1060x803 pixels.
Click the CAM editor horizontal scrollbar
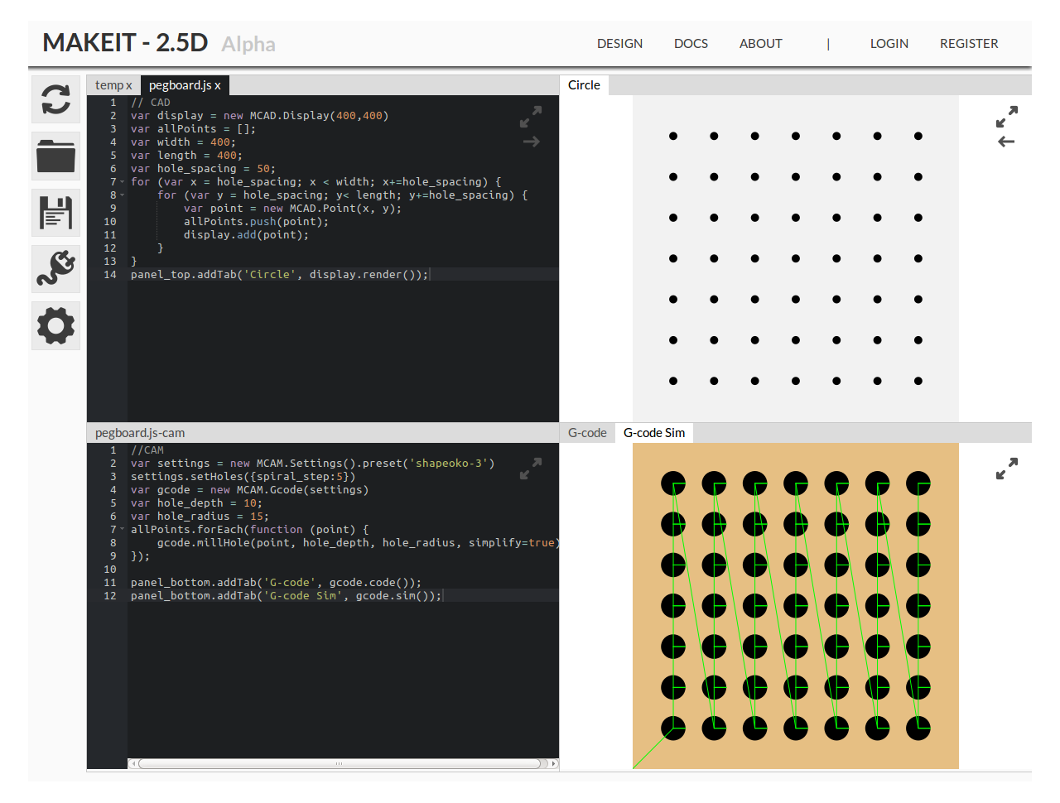point(340,763)
